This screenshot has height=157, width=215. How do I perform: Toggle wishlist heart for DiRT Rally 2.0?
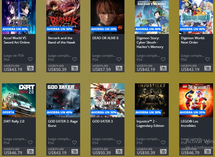coord(30,142)
